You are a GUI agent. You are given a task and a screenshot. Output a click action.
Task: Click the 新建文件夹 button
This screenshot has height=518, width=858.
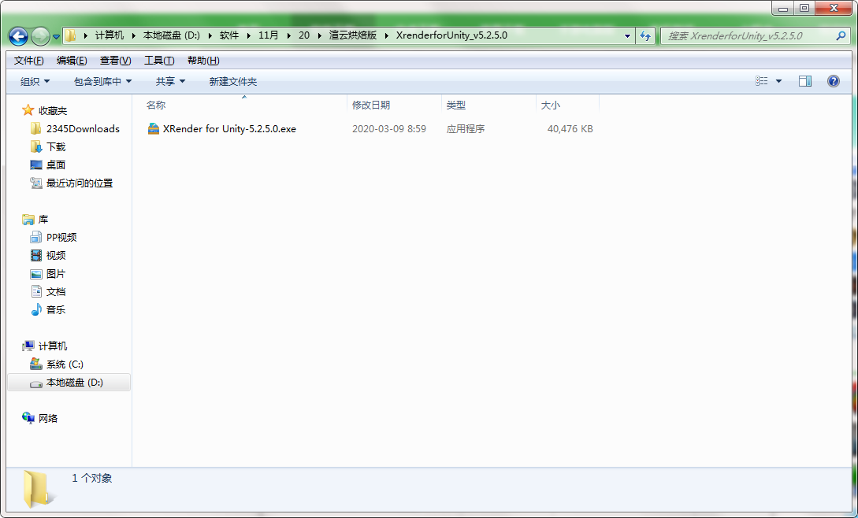tap(233, 82)
